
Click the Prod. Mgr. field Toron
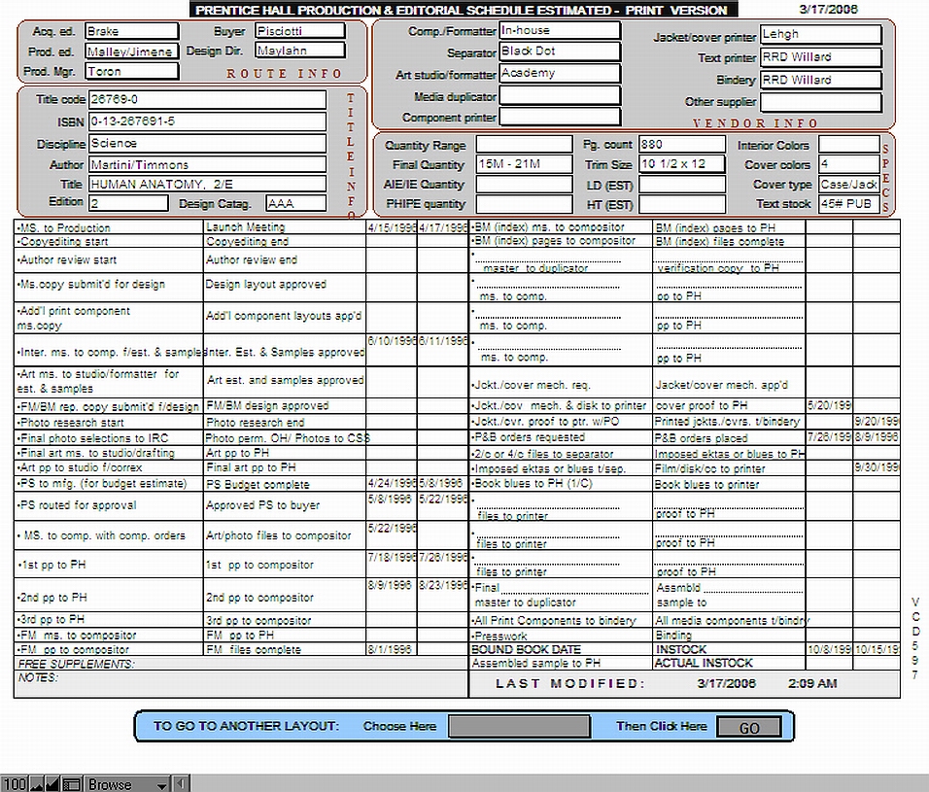click(131, 71)
